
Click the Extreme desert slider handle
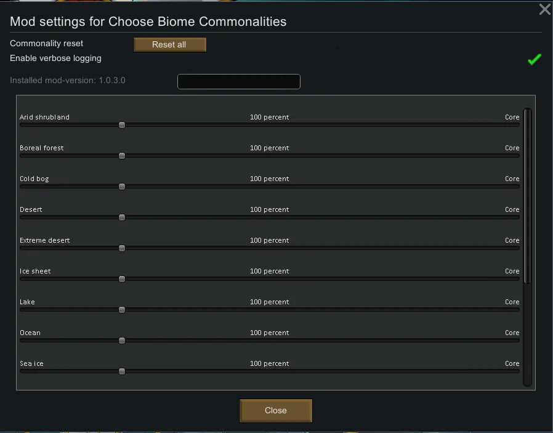pos(122,248)
